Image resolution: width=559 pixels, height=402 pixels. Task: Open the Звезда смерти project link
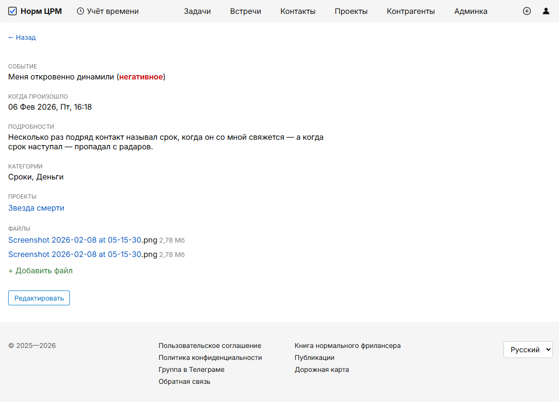tap(36, 208)
